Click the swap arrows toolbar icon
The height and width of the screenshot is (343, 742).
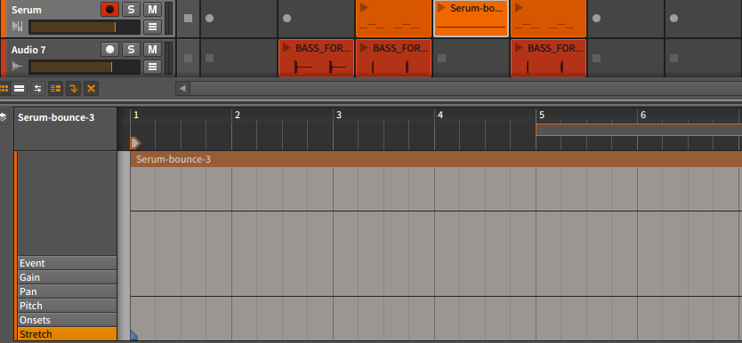click(38, 88)
